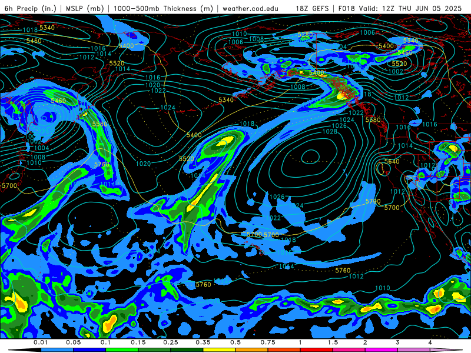Click the '0.01' legend value
471x353 pixels.
pyautogui.click(x=41, y=342)
